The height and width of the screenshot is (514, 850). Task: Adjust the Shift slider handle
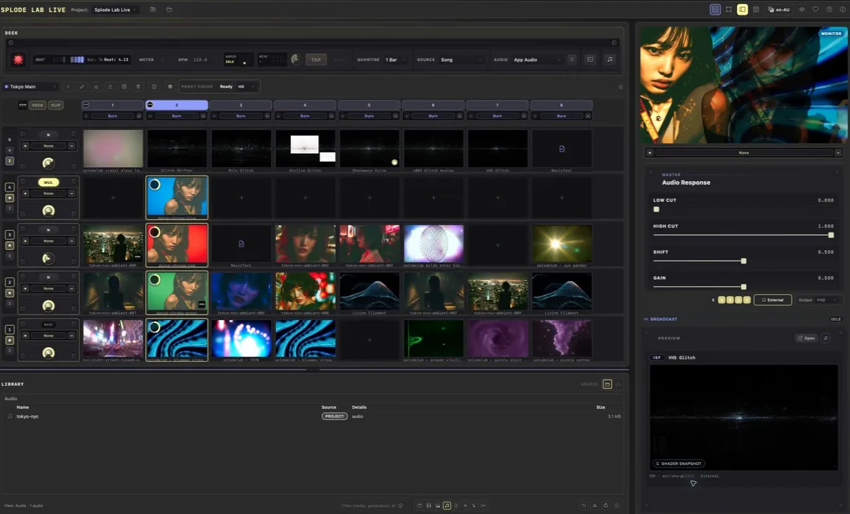point(743,261)
